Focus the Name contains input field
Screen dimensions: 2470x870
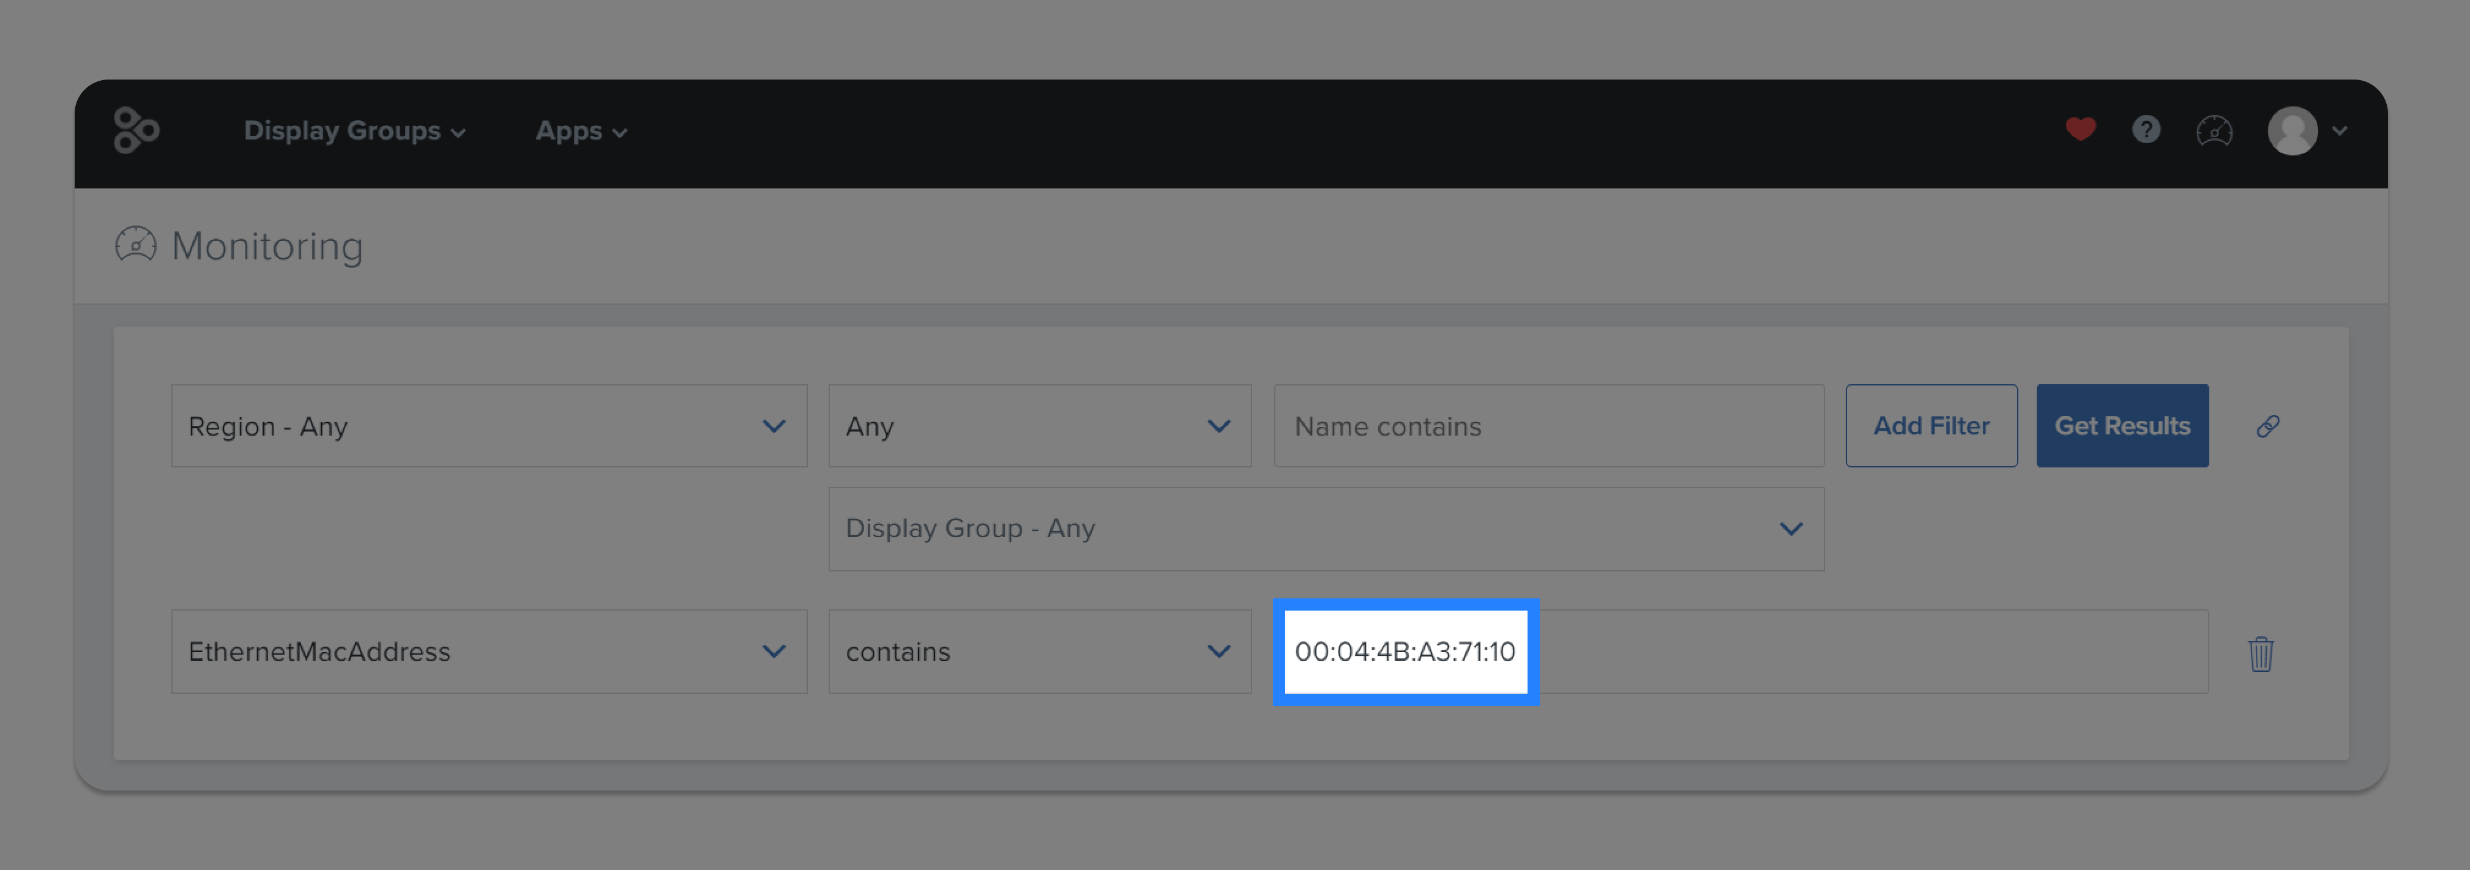click(1548, 425)
